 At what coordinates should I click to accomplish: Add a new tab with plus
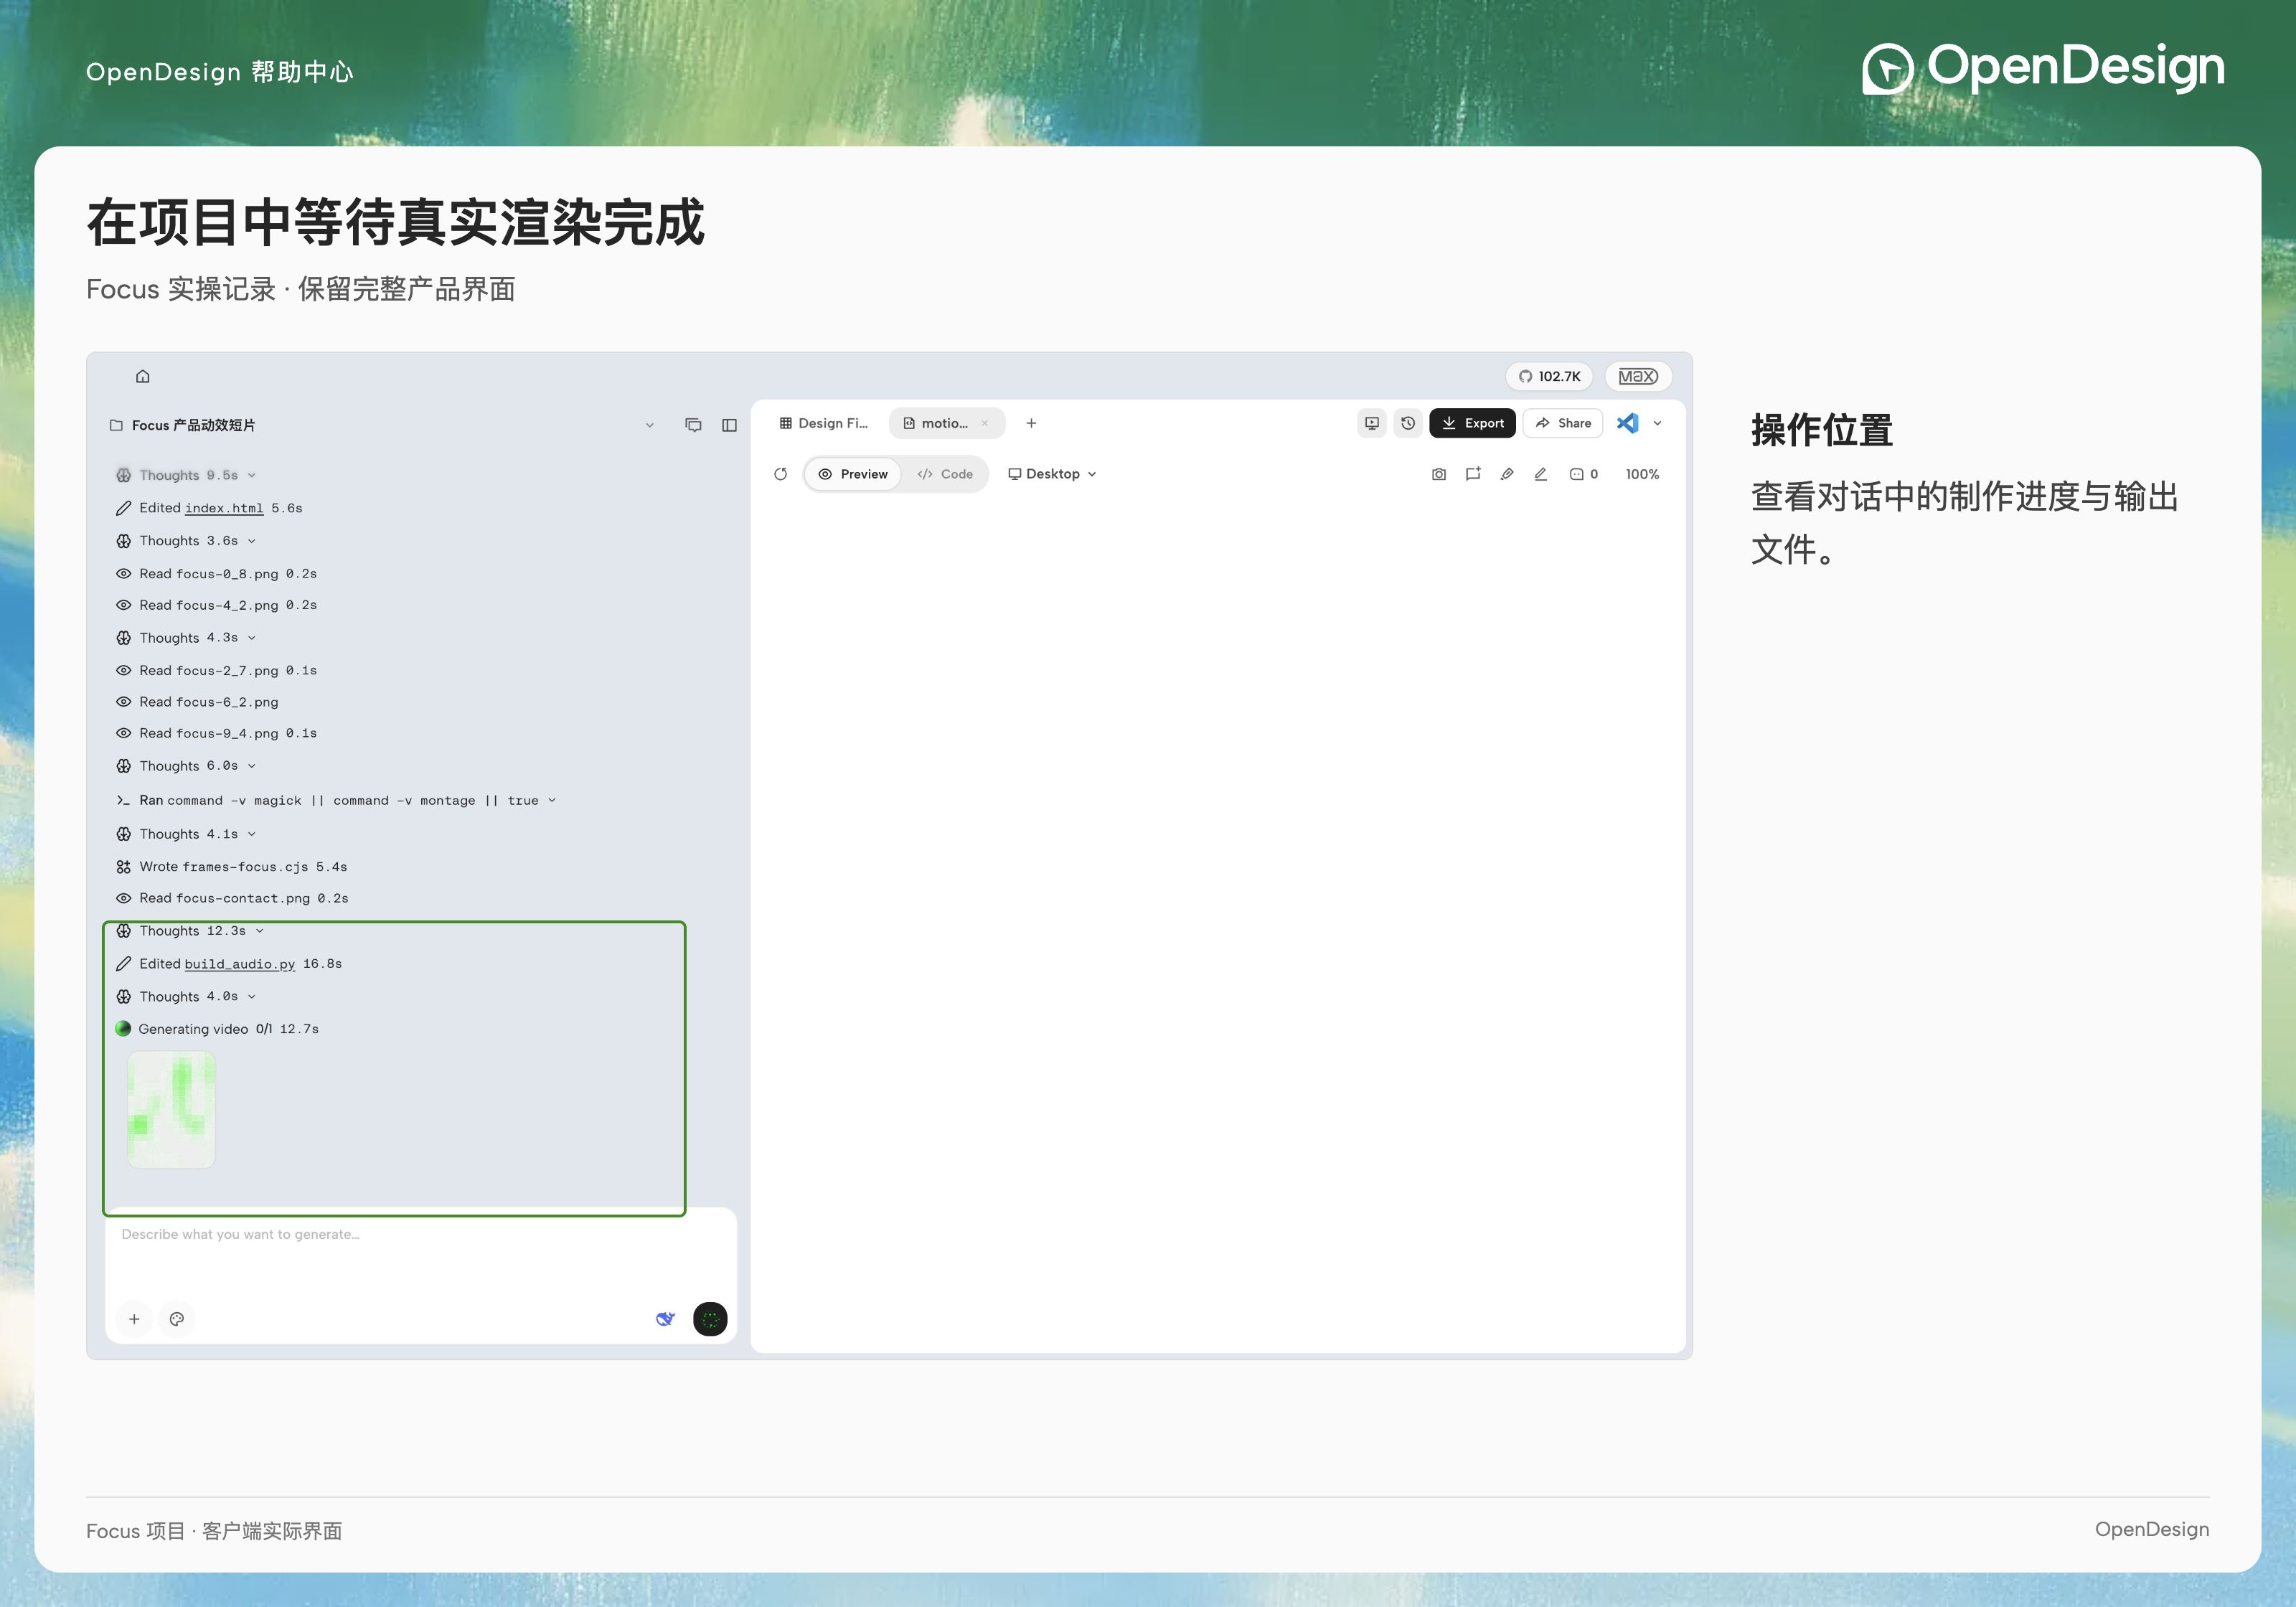pos(1031,423)
